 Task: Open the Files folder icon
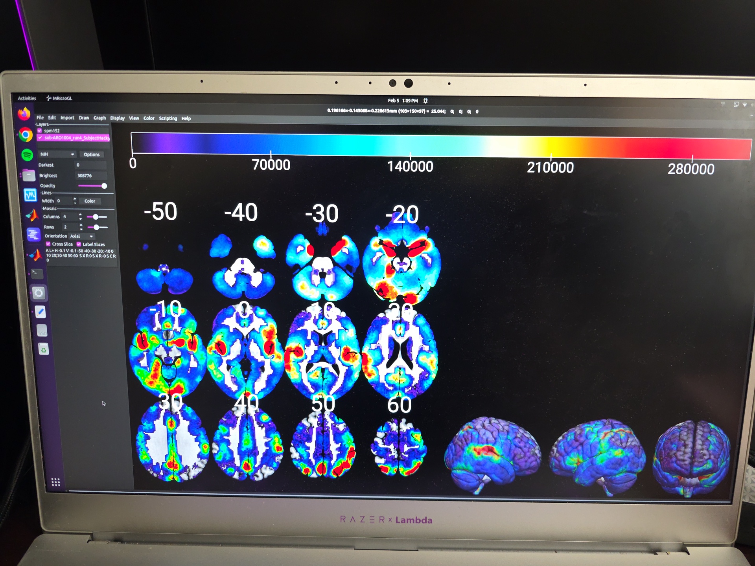(29, 175)
